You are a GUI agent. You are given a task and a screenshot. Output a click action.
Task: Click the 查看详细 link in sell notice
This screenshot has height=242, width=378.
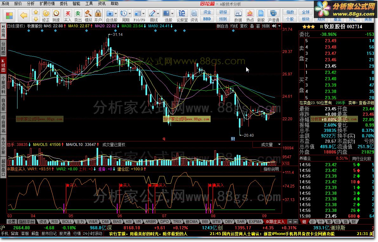366,103
